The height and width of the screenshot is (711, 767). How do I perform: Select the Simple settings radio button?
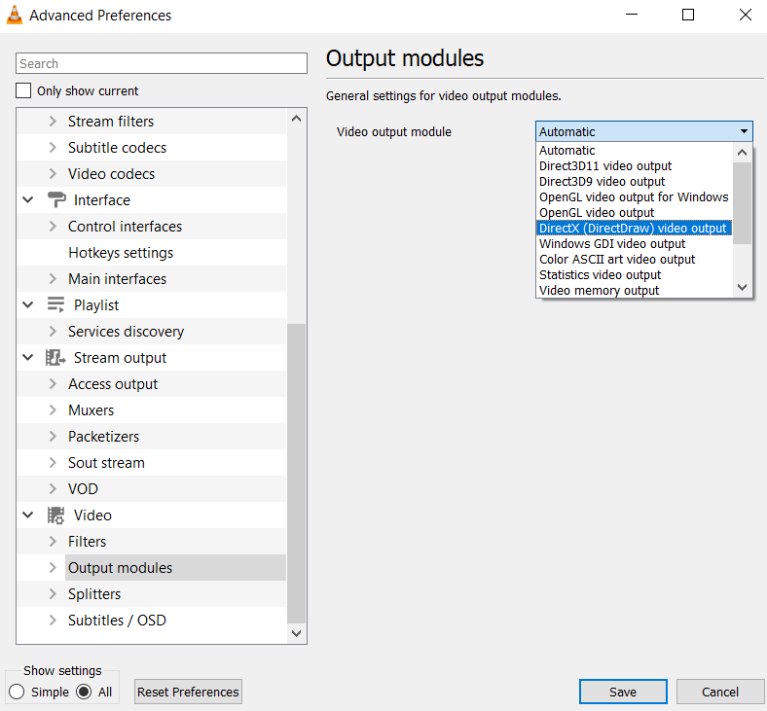[x=17, y=693]
